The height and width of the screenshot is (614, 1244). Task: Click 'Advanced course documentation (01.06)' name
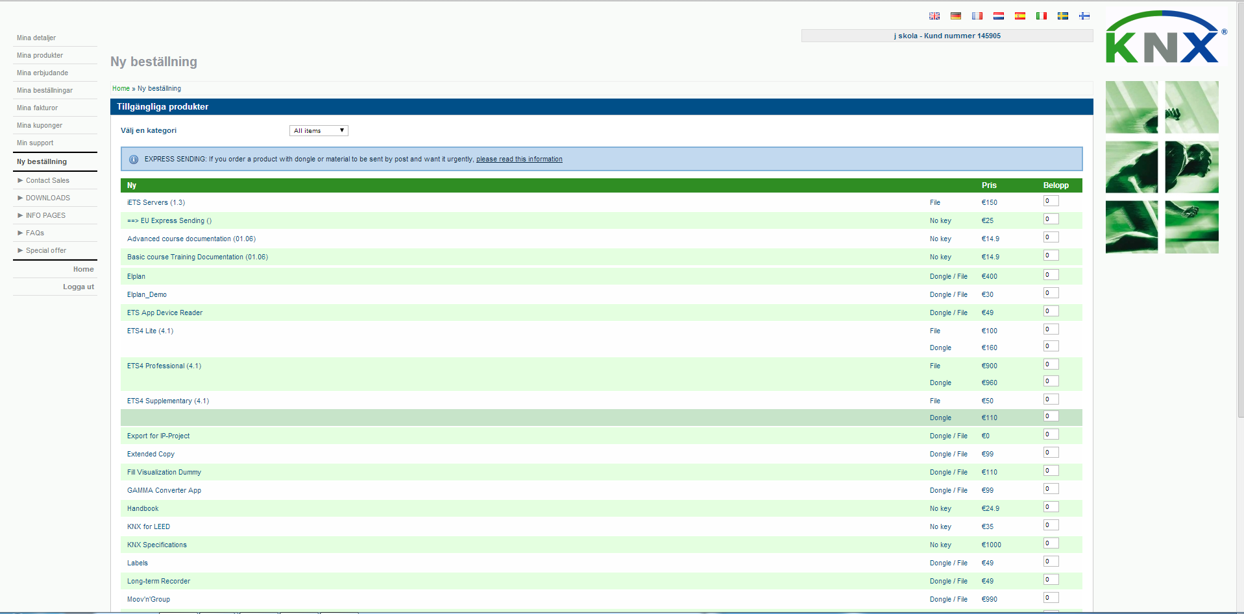(191, 239)
